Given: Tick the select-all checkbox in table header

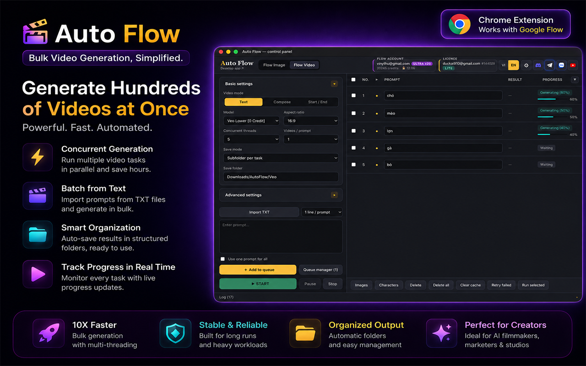Looking at the screenshot, I should pos(353,80).
